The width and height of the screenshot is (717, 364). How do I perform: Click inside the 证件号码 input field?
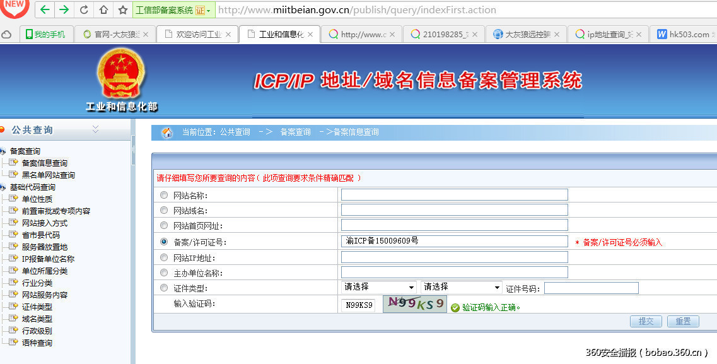pyautogui.click(x=591, y=288)
